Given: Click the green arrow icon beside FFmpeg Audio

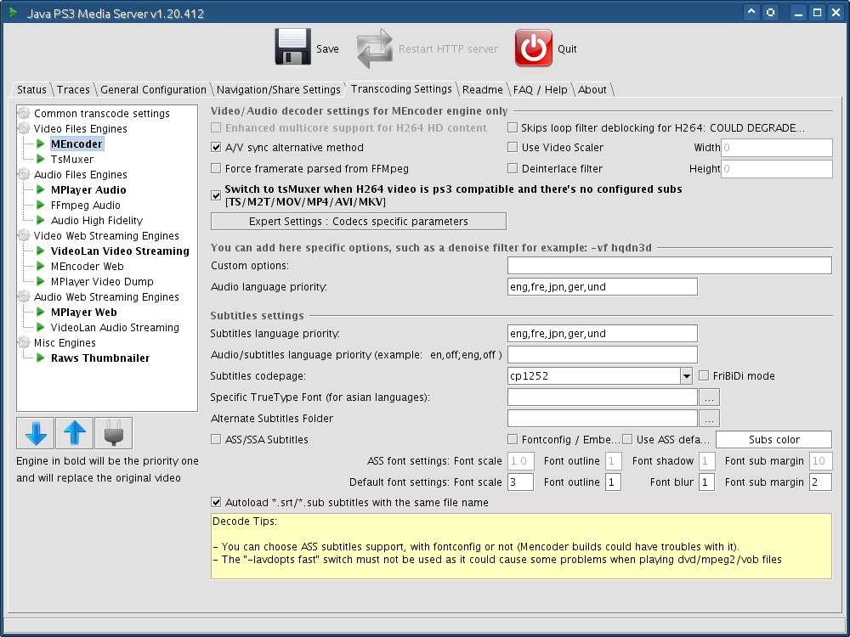Looking at the screenshot, I should pos(41,205).
